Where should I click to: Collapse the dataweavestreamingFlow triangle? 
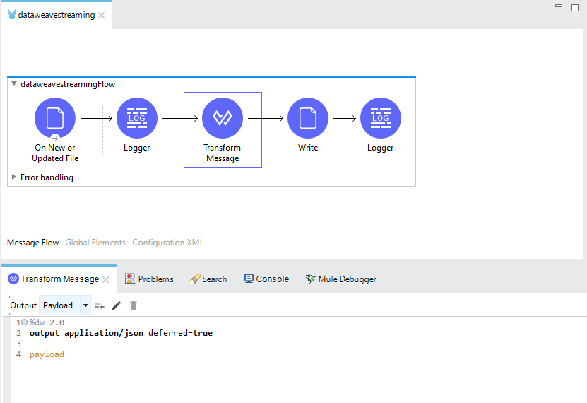pyautogui.click(x=14, y=83)
